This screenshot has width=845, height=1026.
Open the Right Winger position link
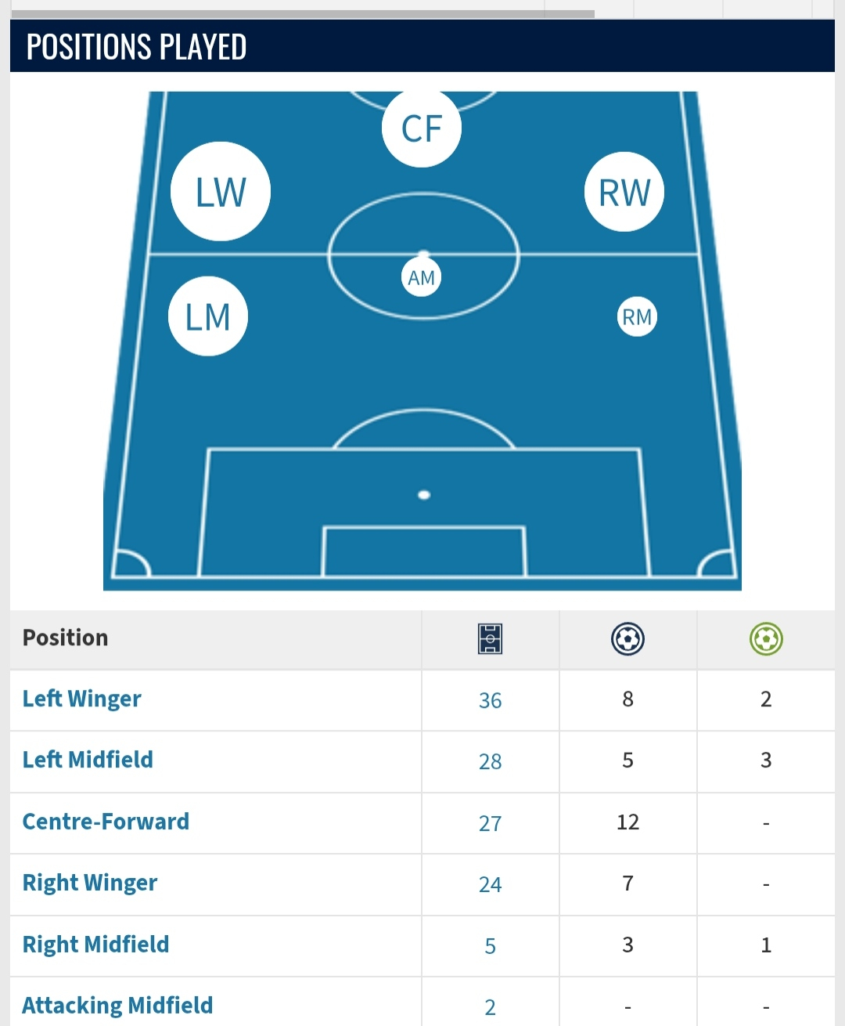90,883
